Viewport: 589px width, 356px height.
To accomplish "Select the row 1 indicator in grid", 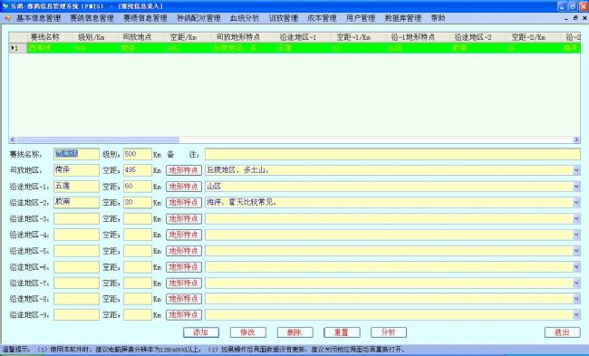I will tap(18, 48).
